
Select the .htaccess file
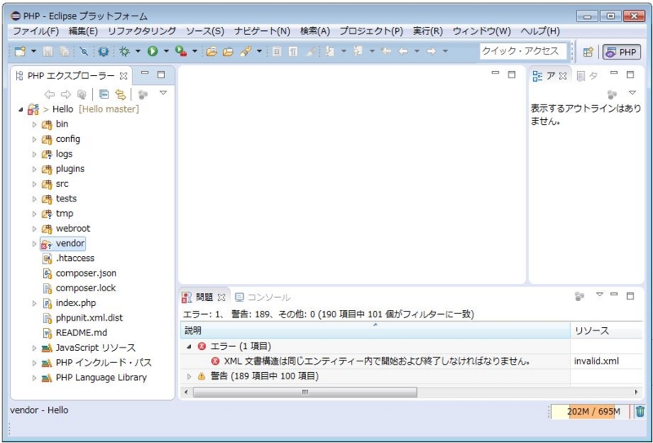pos(75,258)
